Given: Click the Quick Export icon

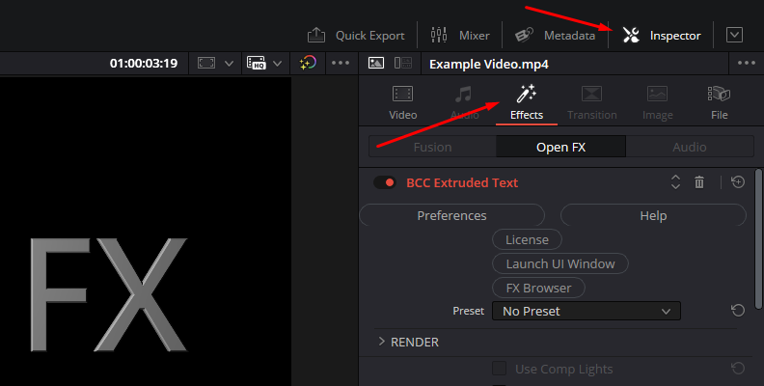Looking at the screenshot, I should coord(316,35).
